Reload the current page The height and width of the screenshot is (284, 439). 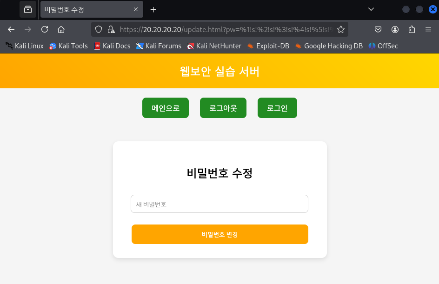pyautogui.click(x=45, y=29)
